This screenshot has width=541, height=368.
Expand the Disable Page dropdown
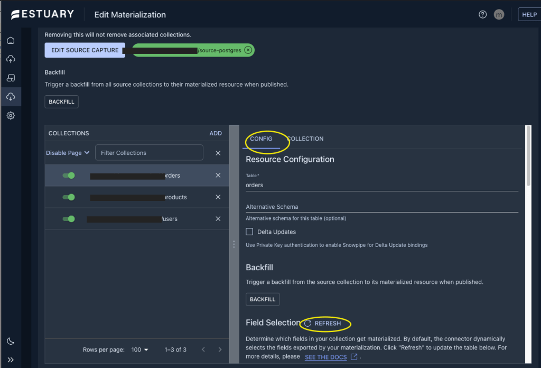(68, 153)
